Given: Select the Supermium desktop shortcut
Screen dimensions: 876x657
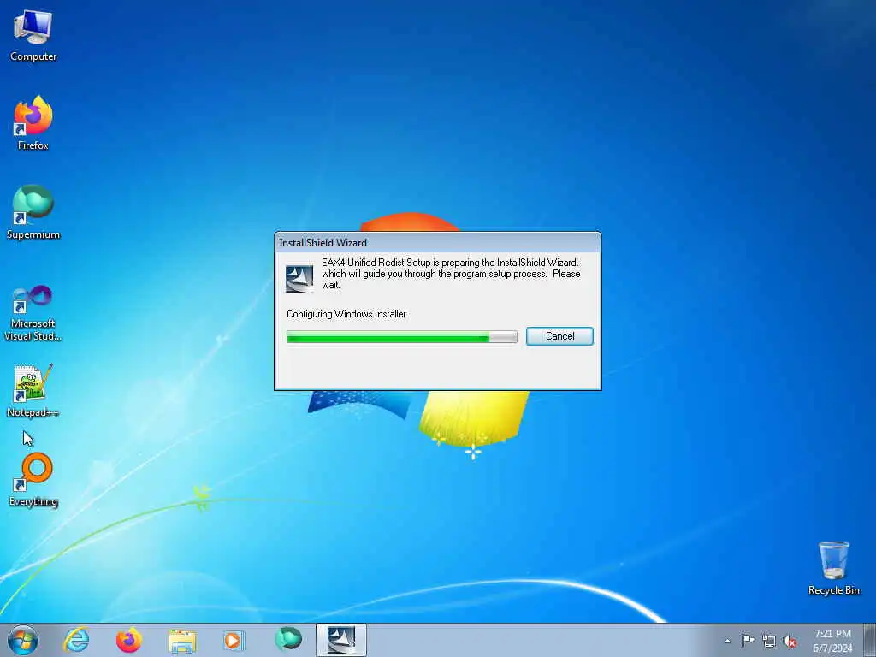Looking at the screenshot, I should 33,212.
